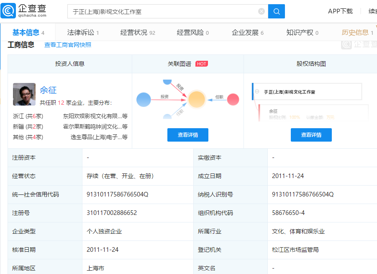Click the investor 余征 photo thumbnail

(24, 94)
